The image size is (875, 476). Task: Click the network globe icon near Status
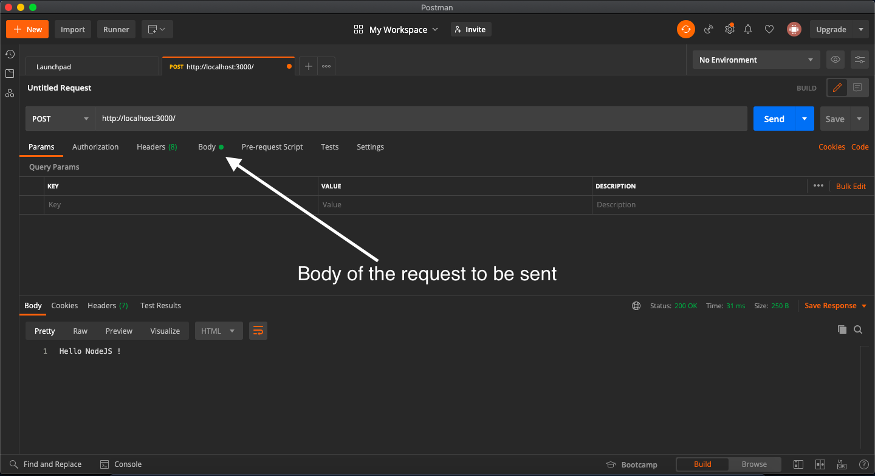pos(636,306)
